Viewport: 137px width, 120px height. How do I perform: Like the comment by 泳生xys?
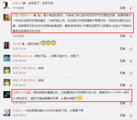(x=131, y=8)
